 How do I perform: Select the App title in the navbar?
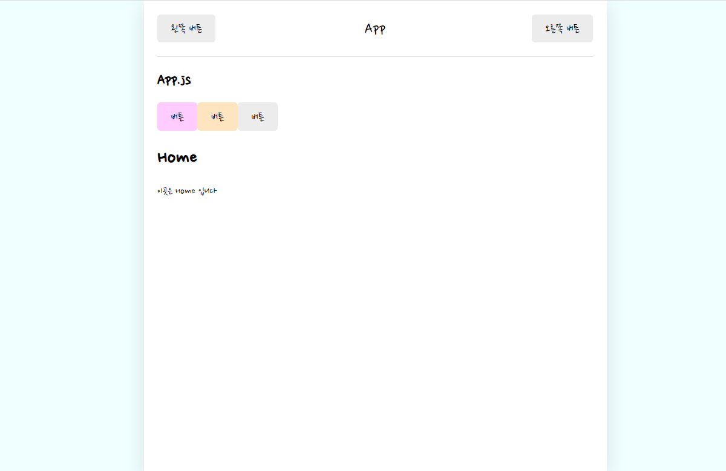click(374, 28)
